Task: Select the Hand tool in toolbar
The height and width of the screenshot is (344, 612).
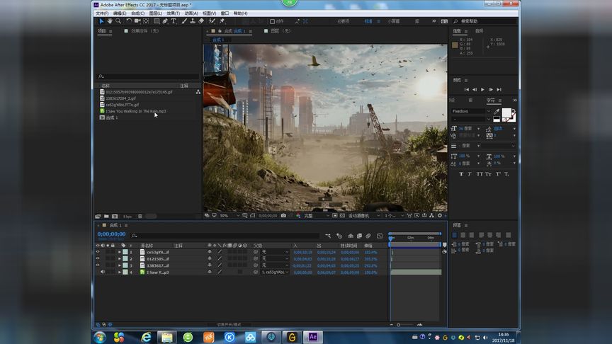Action: point(109,21)
